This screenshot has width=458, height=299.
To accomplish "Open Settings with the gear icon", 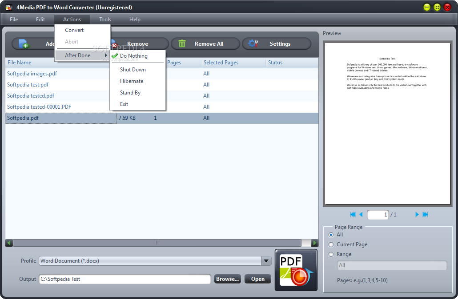I will pyautogui.click(x=253, y=44).
